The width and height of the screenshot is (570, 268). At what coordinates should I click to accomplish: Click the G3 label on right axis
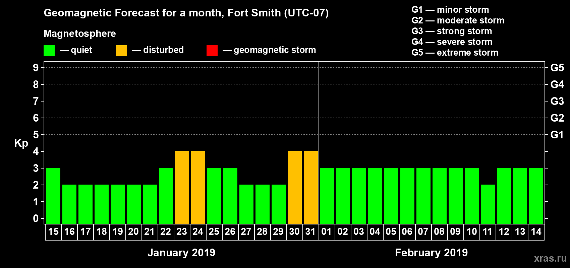pyautogui.click(x=557, y=101)
